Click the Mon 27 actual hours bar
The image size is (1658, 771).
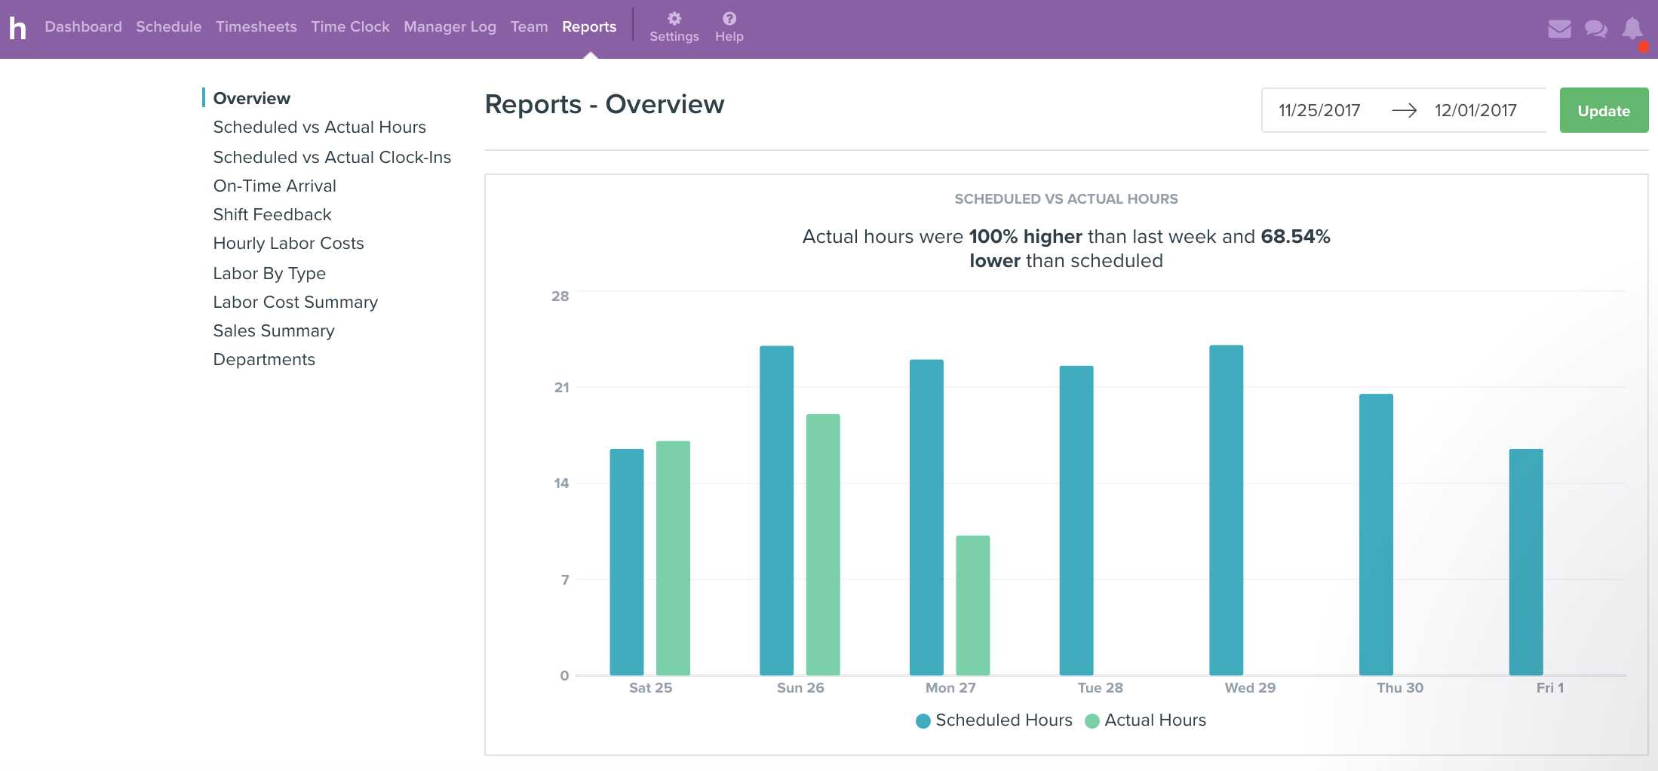[x=972, y=605]
